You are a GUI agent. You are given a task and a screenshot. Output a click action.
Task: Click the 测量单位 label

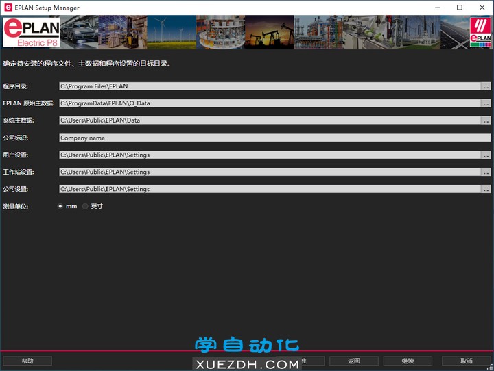pos(15,206)
